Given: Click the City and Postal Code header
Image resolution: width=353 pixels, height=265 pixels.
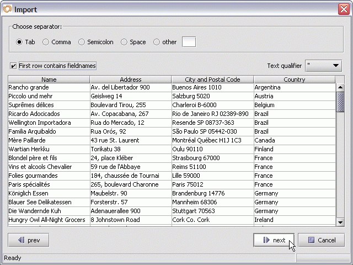Looking at the screenshot, I should 212,79.
